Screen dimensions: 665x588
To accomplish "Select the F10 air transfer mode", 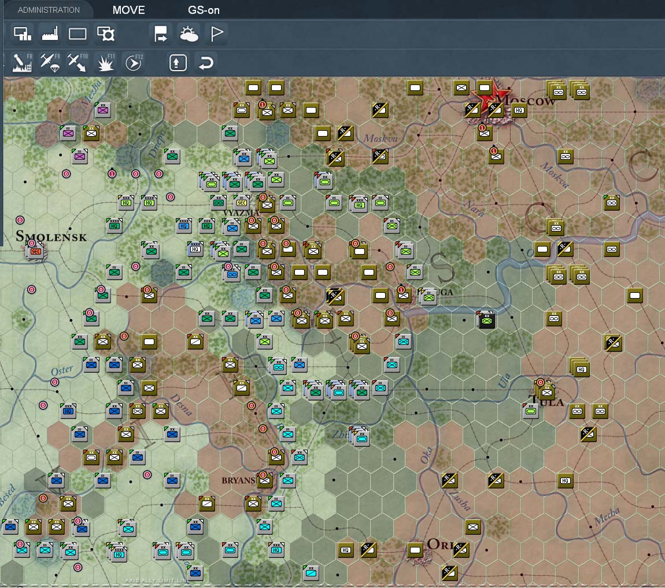I will click(x=77, y=63).
